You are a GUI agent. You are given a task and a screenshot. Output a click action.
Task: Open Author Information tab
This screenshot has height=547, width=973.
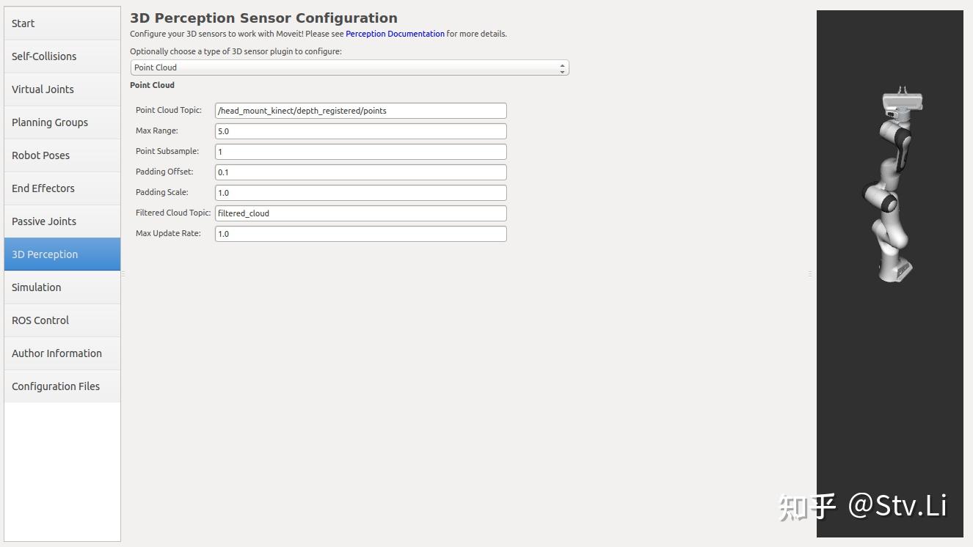click(x=62, y=353)
